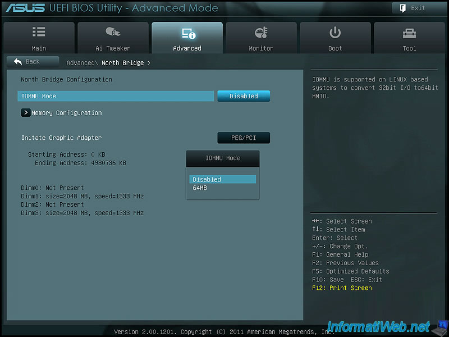Click the ASUS logo
449x337 pixels.
[25, 8]
